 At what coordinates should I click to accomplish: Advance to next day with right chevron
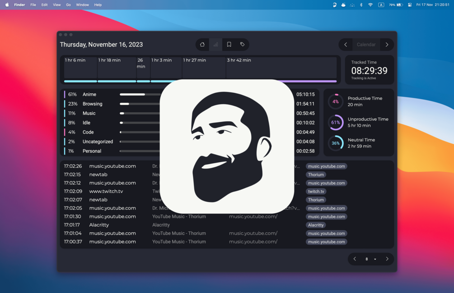point(387,44)
